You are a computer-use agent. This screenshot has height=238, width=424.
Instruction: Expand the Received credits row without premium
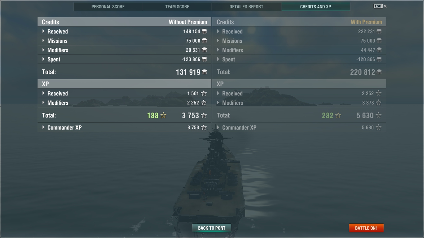[124, 31]
